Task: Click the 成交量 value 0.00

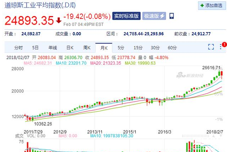Action: tap(77, 34)
